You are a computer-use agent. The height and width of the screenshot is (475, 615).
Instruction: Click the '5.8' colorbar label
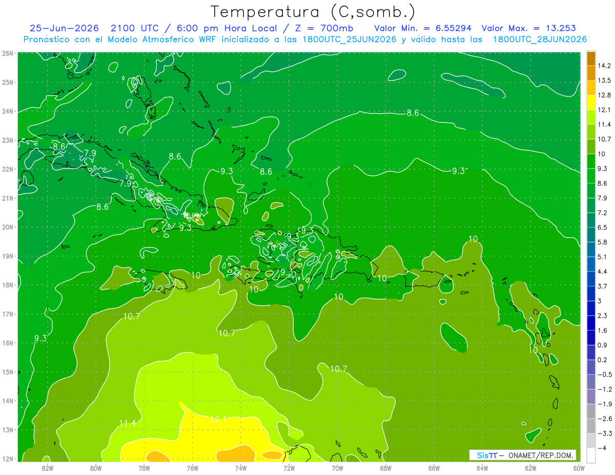603,242
